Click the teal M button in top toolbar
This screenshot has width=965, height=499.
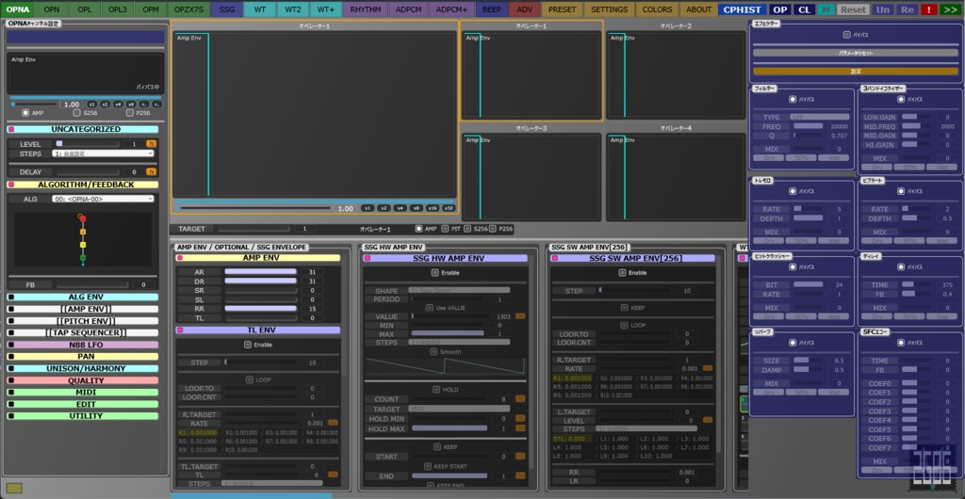coord(826,9)
